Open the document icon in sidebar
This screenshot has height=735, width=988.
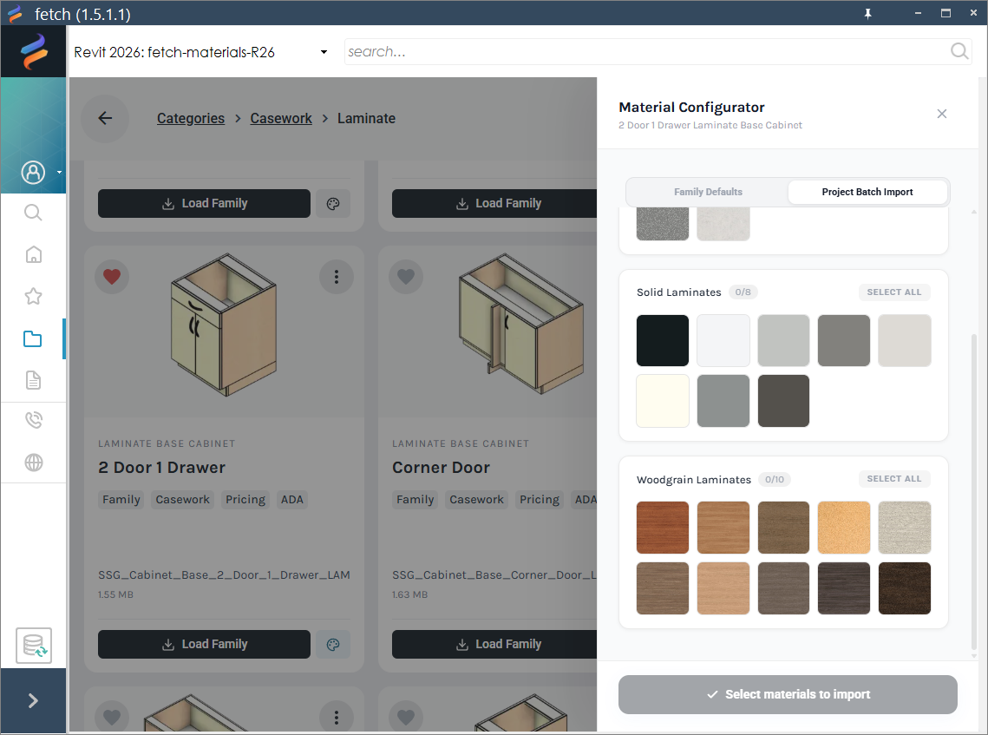(x=33, y=380)
